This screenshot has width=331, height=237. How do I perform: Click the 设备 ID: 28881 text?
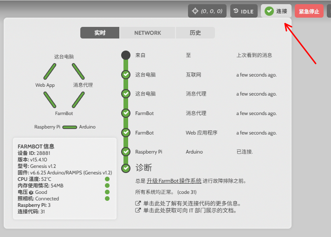[x=34, y=153]
